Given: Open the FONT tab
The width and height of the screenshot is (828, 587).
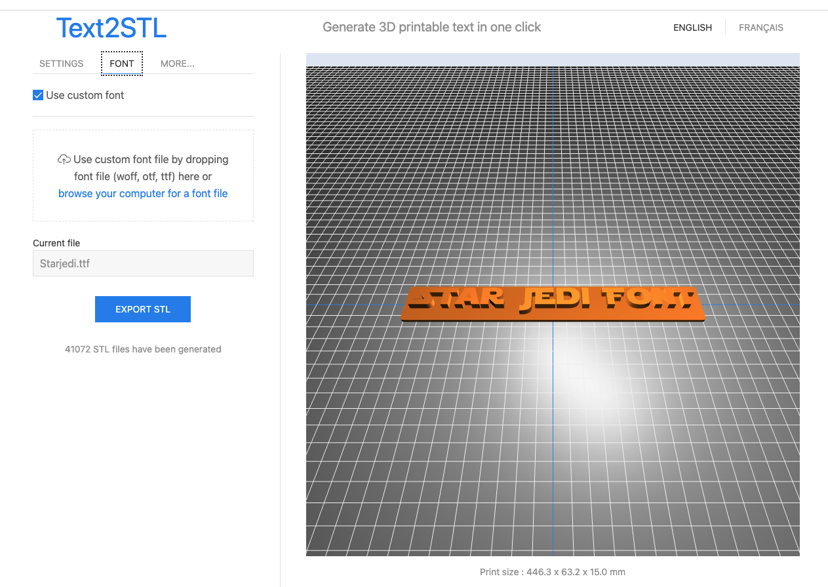Looking at the screenshot, I should pos(121,64).
